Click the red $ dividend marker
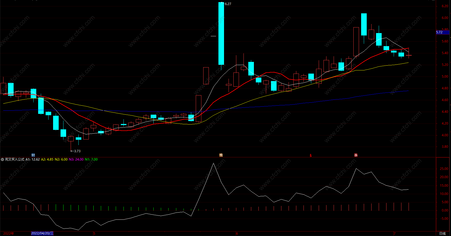The width and height of the screenshot is (451, 236). click(310, 155)
